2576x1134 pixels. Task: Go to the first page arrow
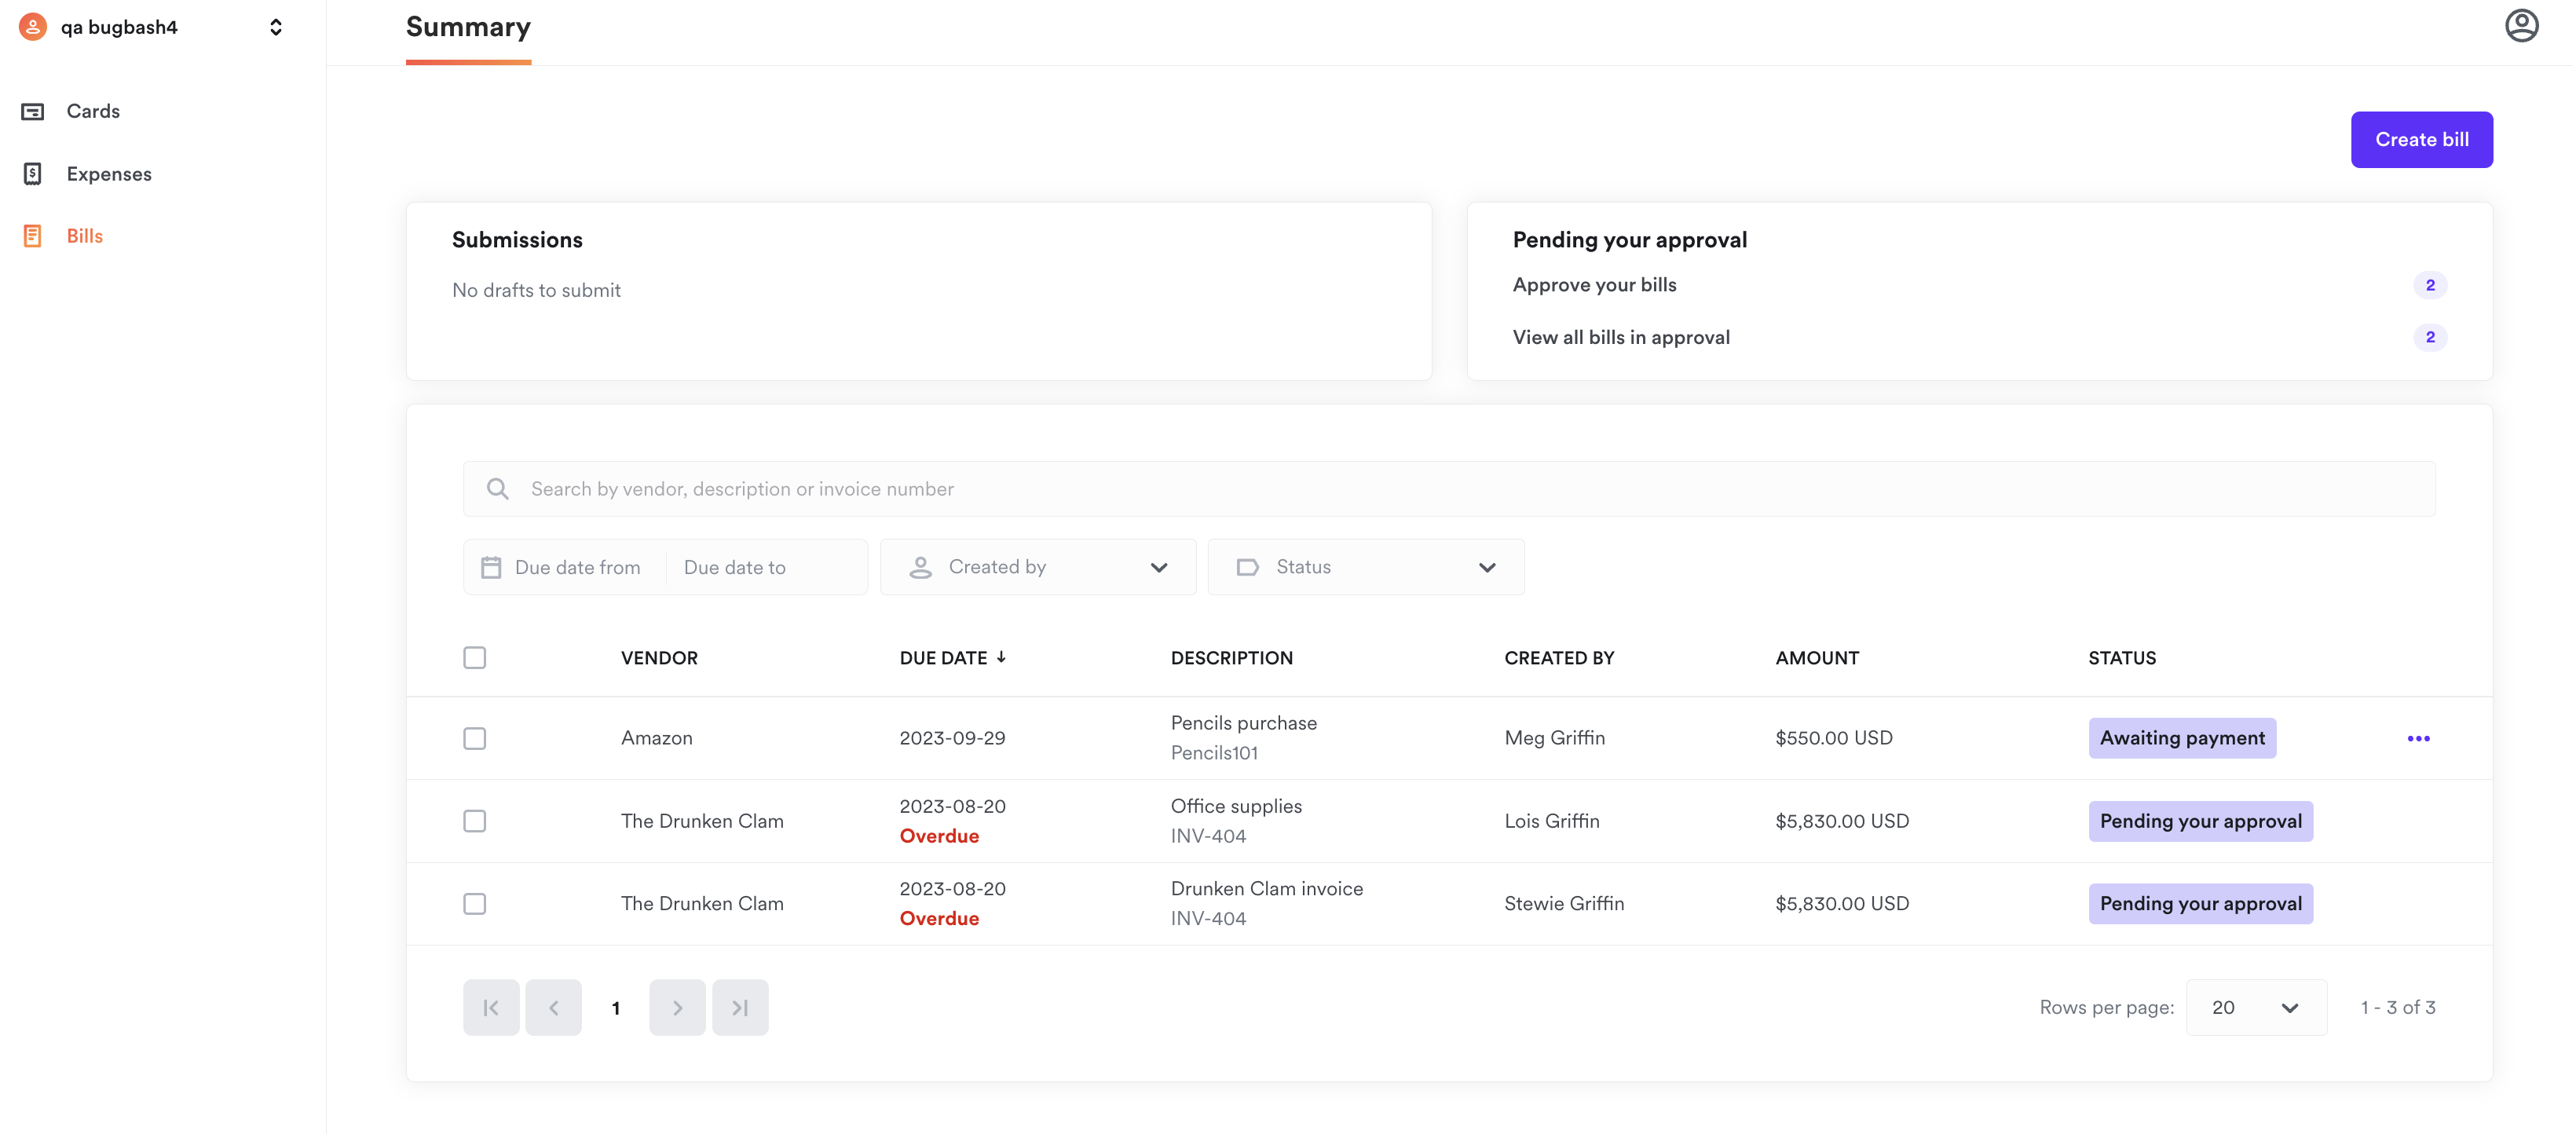tap(491, 1007)
